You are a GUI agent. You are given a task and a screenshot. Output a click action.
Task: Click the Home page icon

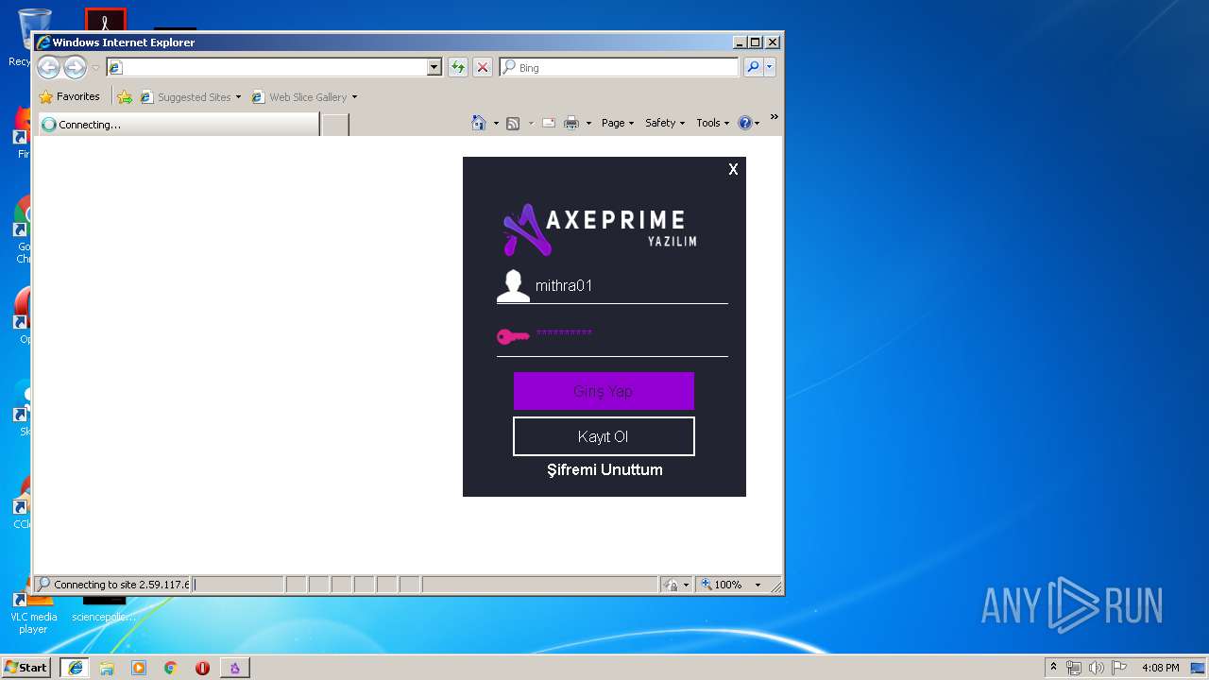pos(479,123)
